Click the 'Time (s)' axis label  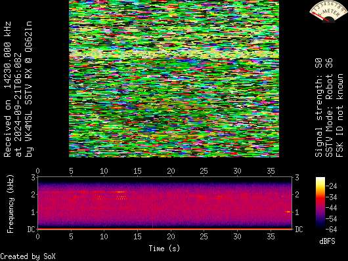(164, 249)
